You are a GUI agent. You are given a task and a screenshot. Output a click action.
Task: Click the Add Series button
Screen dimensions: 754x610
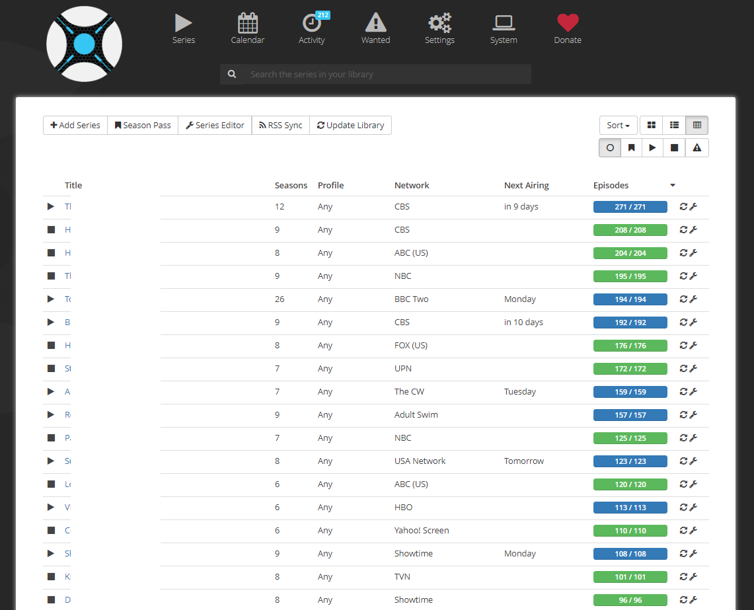tap(75, 125)
